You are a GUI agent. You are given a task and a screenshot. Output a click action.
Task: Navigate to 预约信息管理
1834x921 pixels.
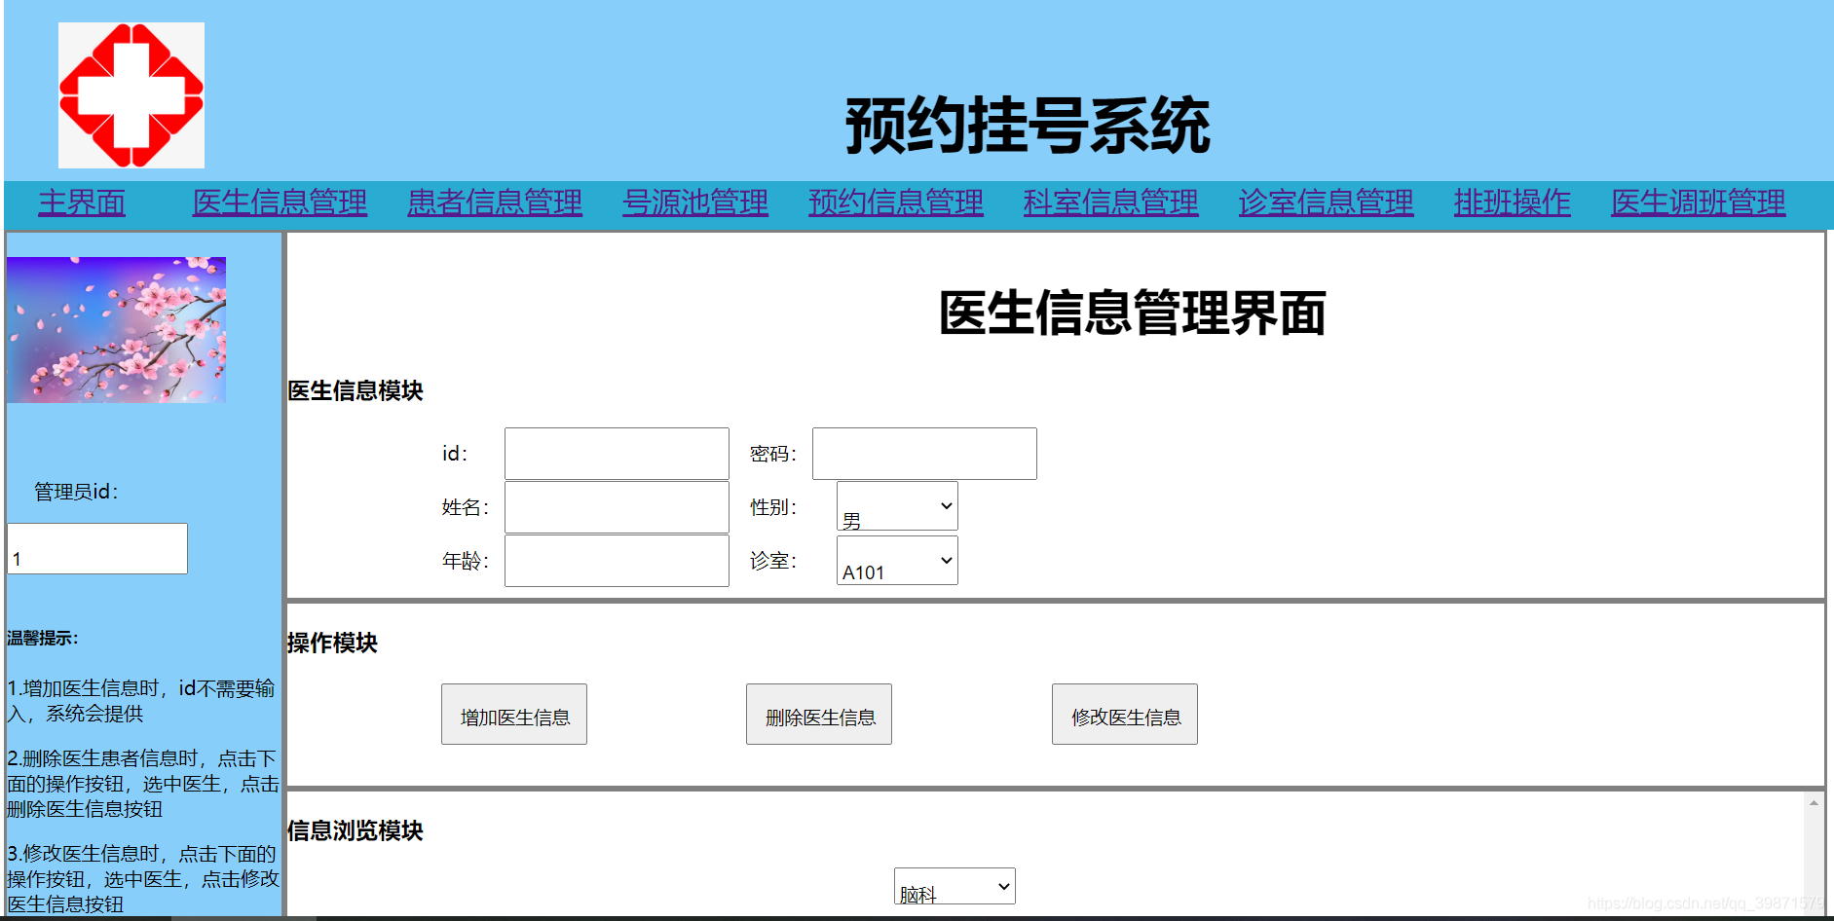coord(895,203)
